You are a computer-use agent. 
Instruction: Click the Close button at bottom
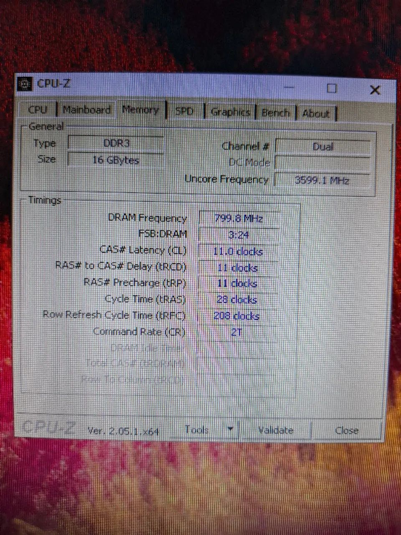point(347,431)
